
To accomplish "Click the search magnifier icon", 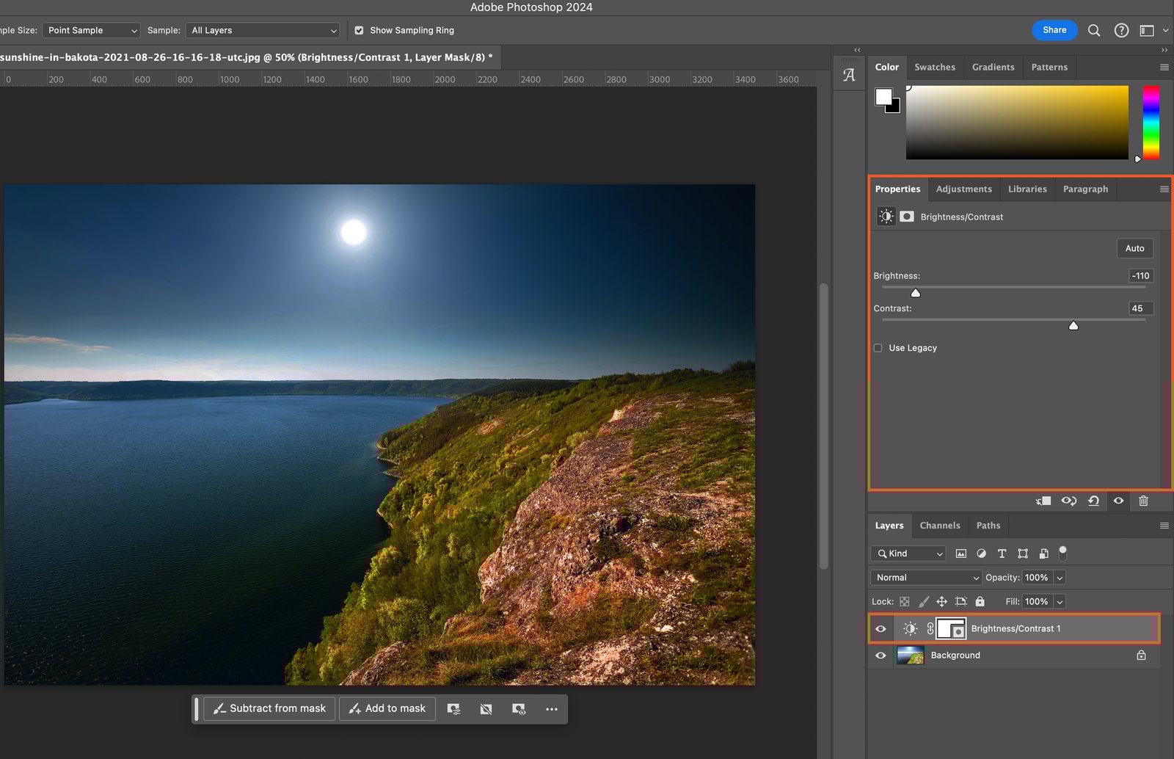I will (x=1093, y=30).
